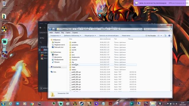
Task: Click the Windows Start button
Action: point(3,104)
